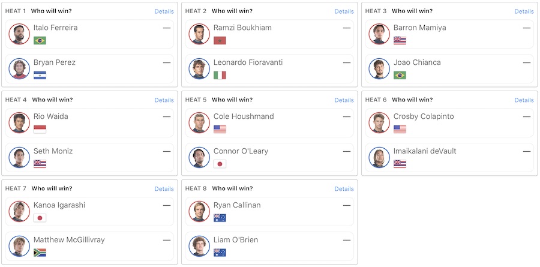The width and height of the screenshot is (540, 267).
Task: Open Details for Heat 3
Action: [524, 11]
